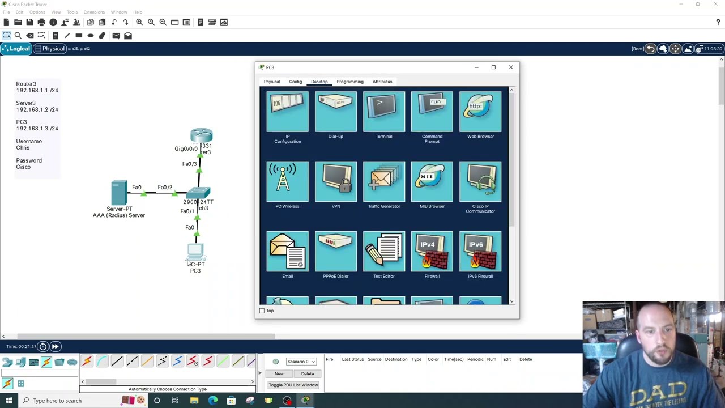Select the Inspect magnifier tool
Viewport: 725px width, 408px height.
click(x=18, y=36)
